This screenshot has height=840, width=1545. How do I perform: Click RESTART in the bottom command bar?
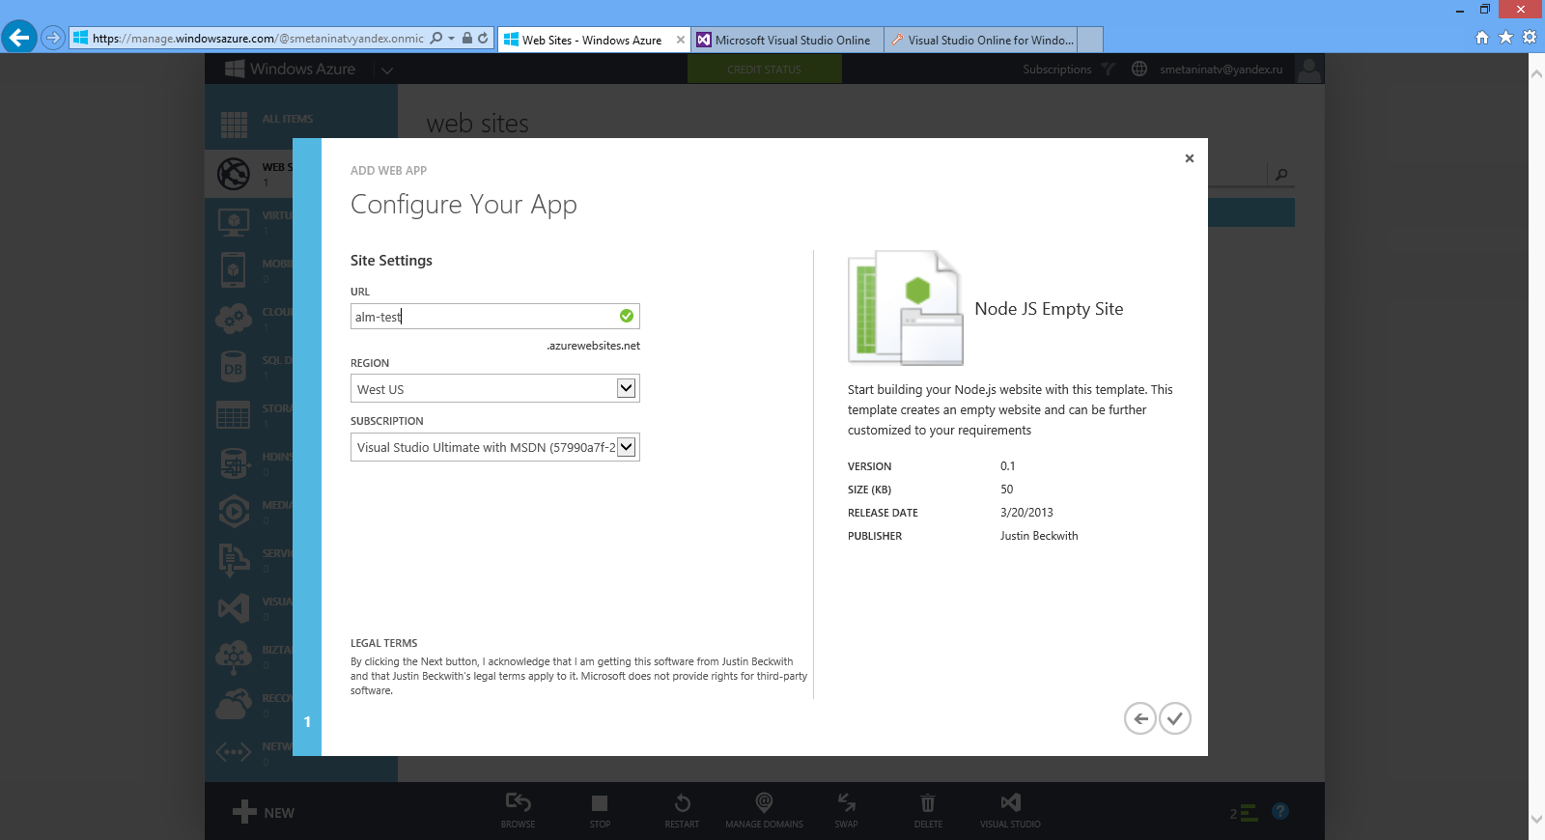682,810
